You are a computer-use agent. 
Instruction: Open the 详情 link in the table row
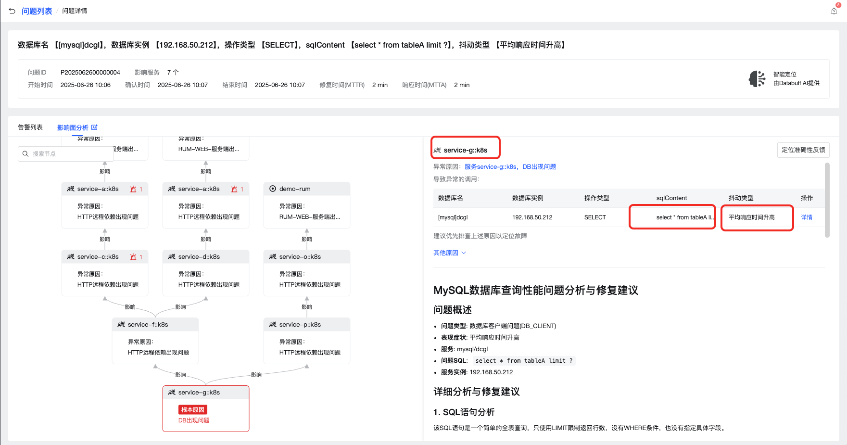(807, 217)
